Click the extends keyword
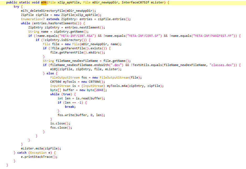The height and width of the screenshot is (169, 246). [53, 19]
